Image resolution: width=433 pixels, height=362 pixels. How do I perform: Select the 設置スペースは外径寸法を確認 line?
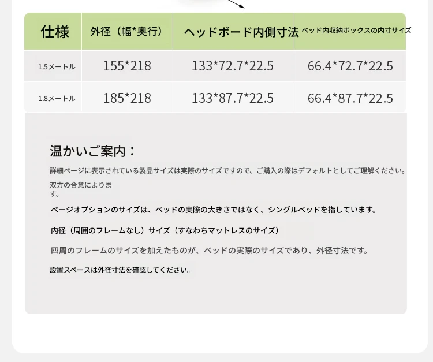[x=120, y=270]
